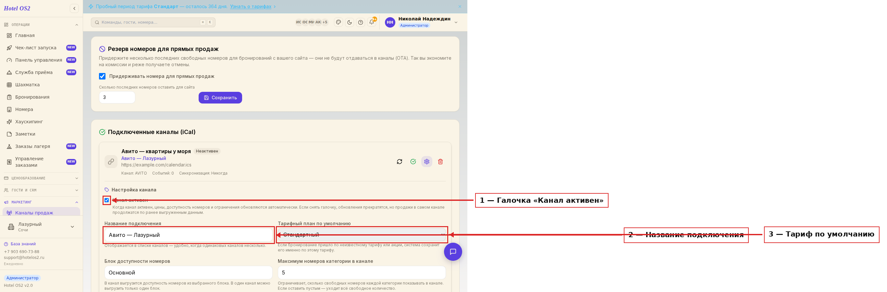Open Служба приёма in the sidebar
Screen dimensions: 887x292
[41, 72]
